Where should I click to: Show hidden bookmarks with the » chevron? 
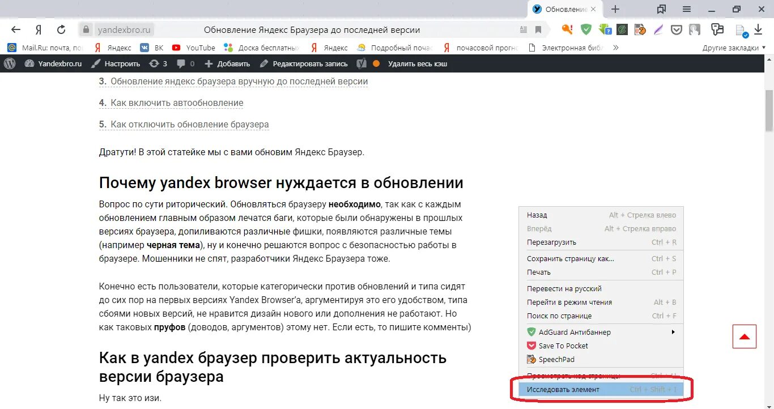pos(616,48)
